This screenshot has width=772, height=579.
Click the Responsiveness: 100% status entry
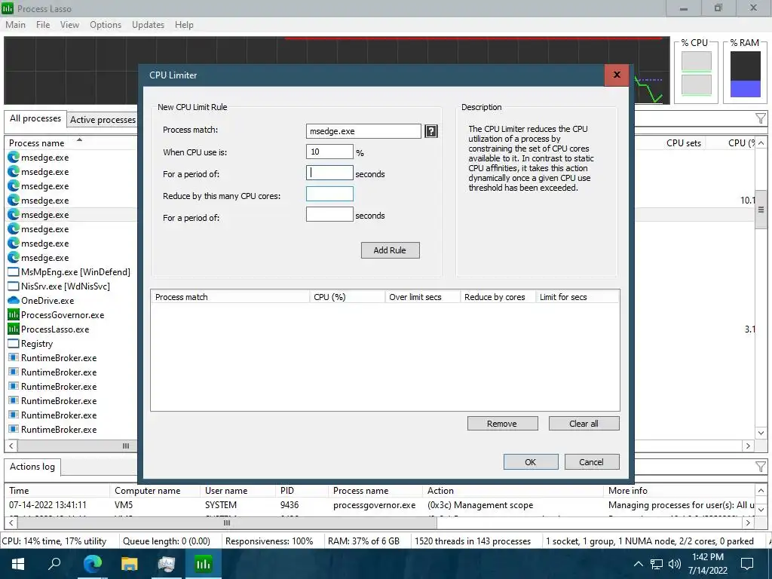[269, 541]
